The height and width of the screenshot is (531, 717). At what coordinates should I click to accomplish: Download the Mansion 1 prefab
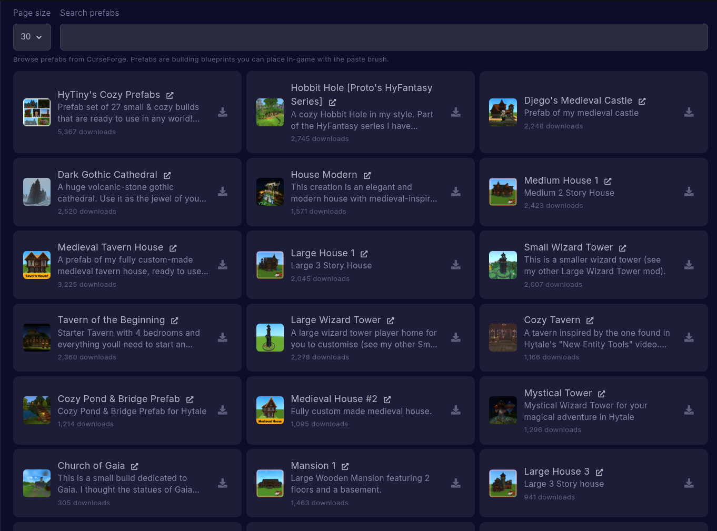[x=455, y=483]
